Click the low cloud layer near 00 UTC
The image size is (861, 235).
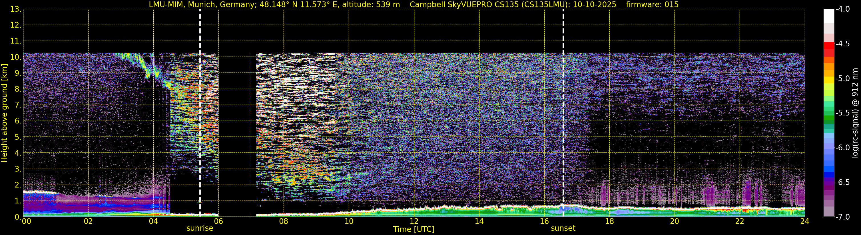tap(40, 192)
